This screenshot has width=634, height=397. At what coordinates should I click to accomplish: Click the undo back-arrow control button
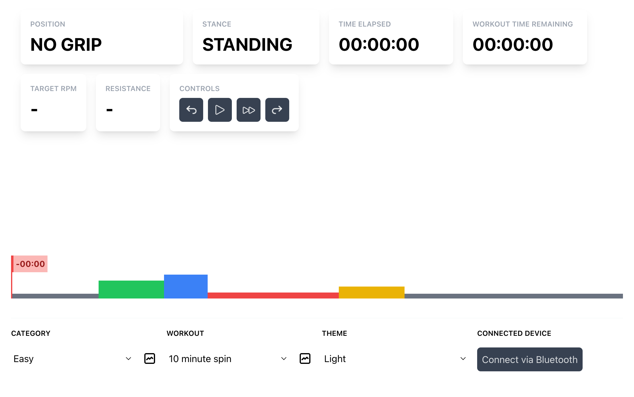(x=191, y=110)
